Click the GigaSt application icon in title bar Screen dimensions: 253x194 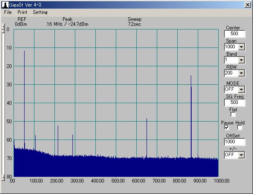5,4
